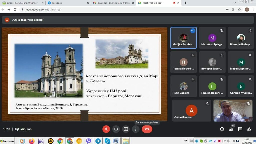Open the tab search dropdown arrow

235,3
